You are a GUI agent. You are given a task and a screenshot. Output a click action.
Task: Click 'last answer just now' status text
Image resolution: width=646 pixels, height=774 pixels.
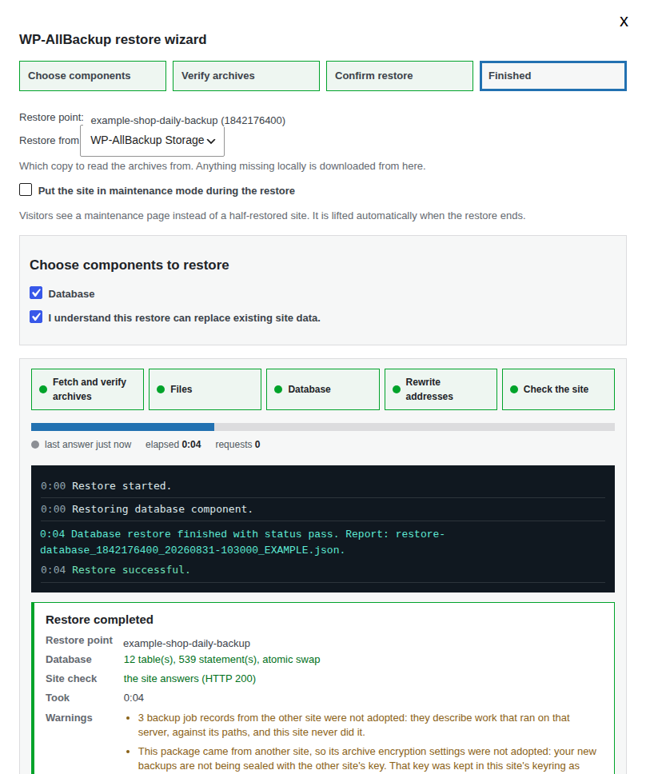[x=88, y=445]
